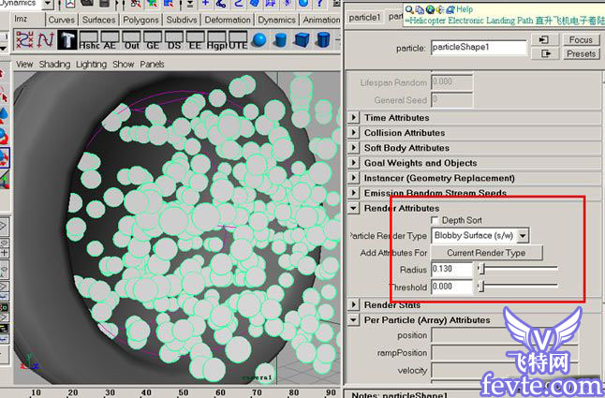Open the Particle Render Type dropdown
This screenshot has height=398, width=605.
(x=480, y=235)
